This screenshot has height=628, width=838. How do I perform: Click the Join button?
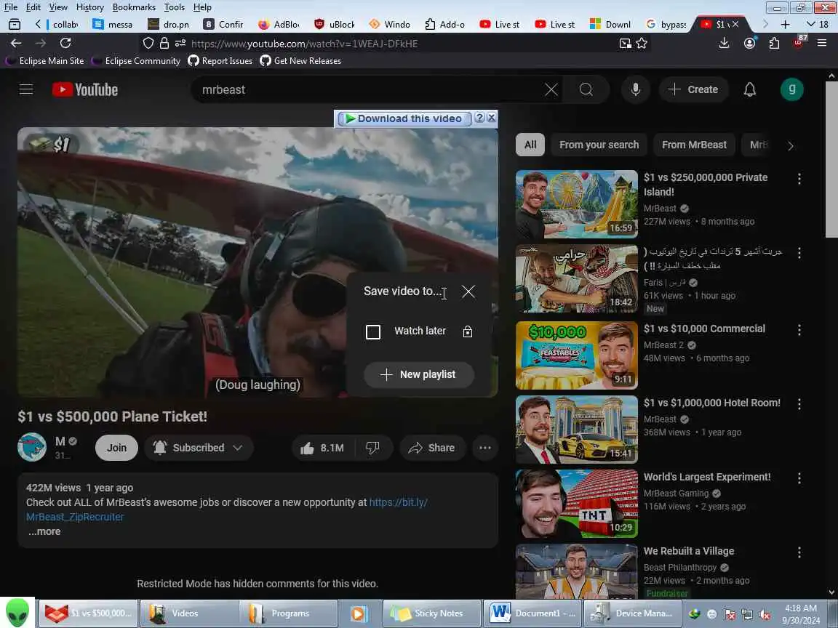(x=116, y=448)
